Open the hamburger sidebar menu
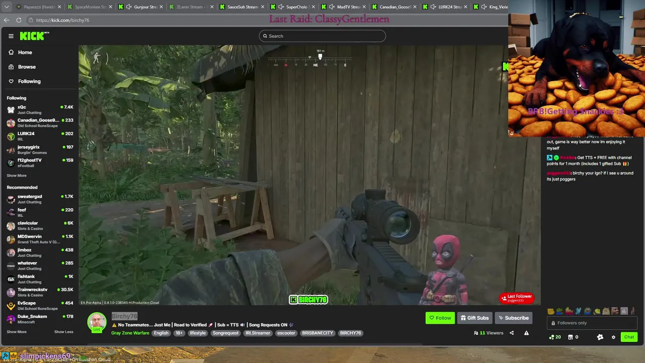 pos(11,36)
